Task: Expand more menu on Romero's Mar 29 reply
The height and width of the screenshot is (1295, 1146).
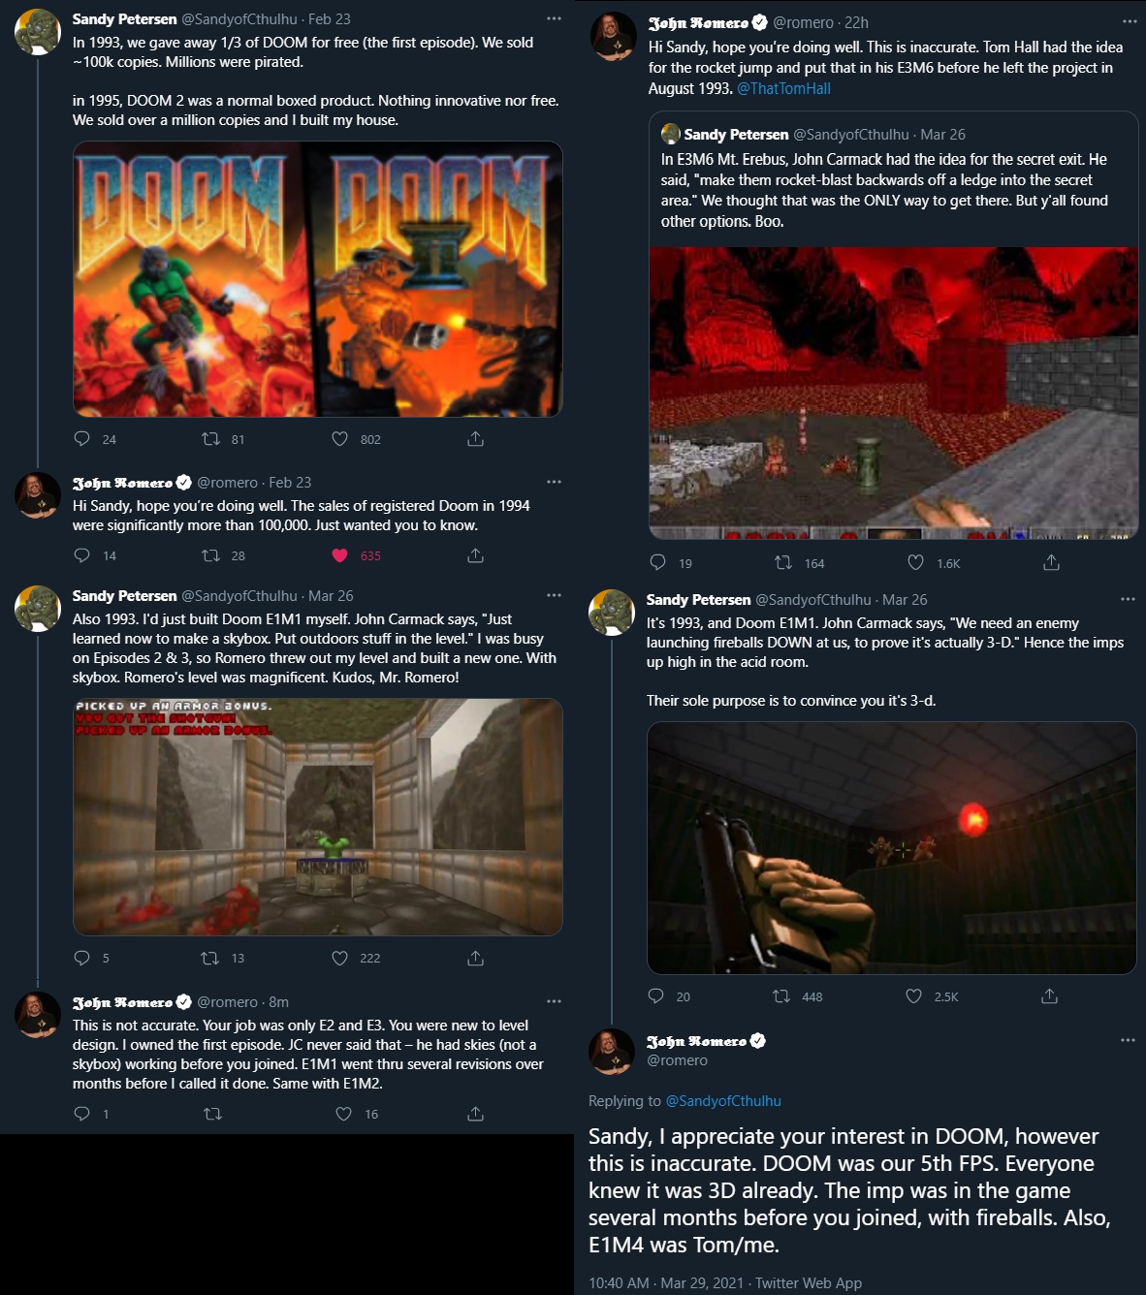Action: [x=1128, y=1040]
